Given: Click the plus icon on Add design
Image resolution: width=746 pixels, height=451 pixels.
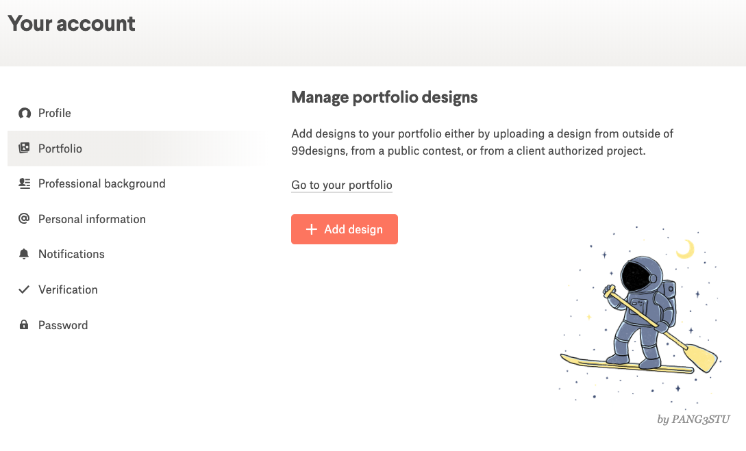Looking at the screenshot, I should point(311,229).
